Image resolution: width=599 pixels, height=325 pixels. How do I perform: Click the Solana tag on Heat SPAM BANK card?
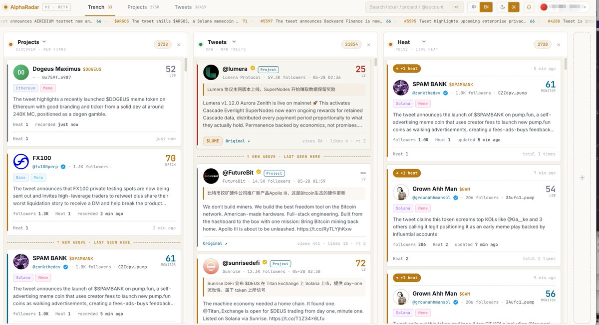[403, 104]
